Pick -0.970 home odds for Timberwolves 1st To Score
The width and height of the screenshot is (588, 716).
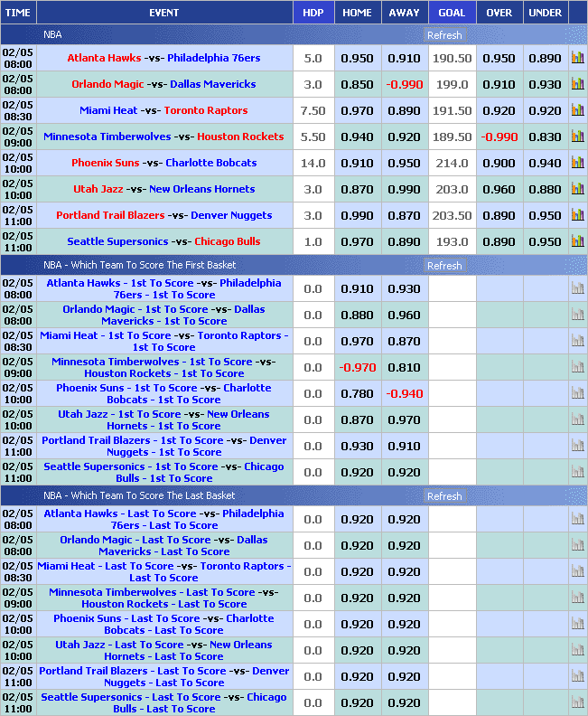[357, 368]
